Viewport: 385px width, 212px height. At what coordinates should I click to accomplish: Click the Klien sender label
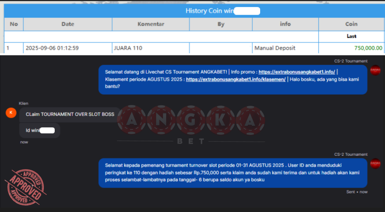[x=23, y=103]
